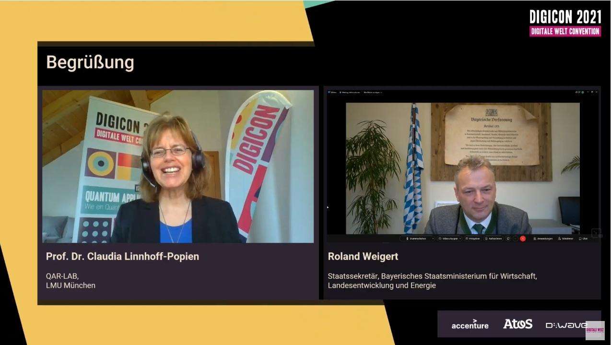Click the Aufzeichnen record button
611x345 pixels.
click(493, 238)
